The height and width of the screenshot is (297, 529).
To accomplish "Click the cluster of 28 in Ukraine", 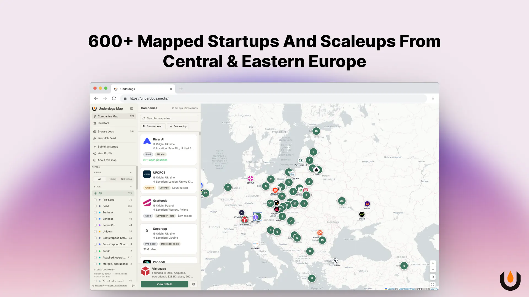I will pos(342,201).
